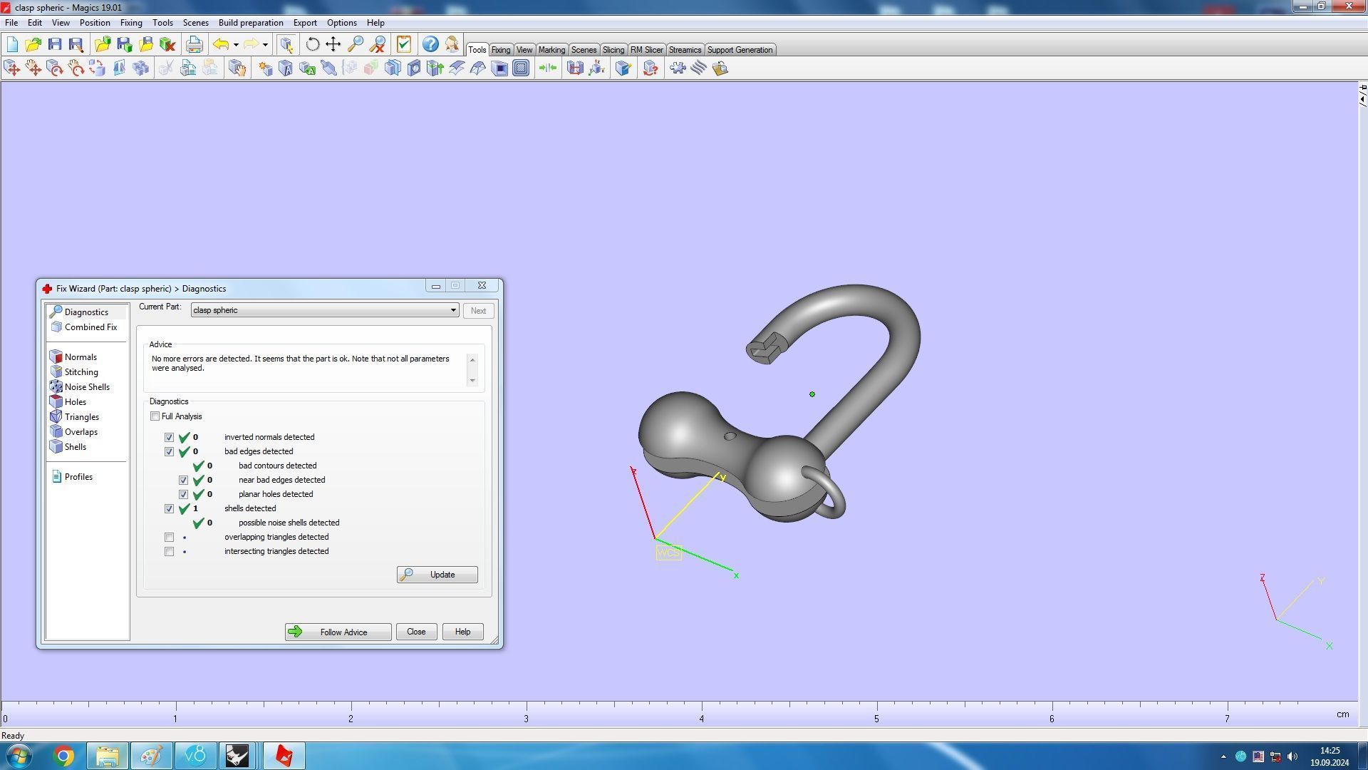The height and width of the screenshot is (770, 1368).
Task: Click the Save floppy disk icon
Action: tap(55, 44)
